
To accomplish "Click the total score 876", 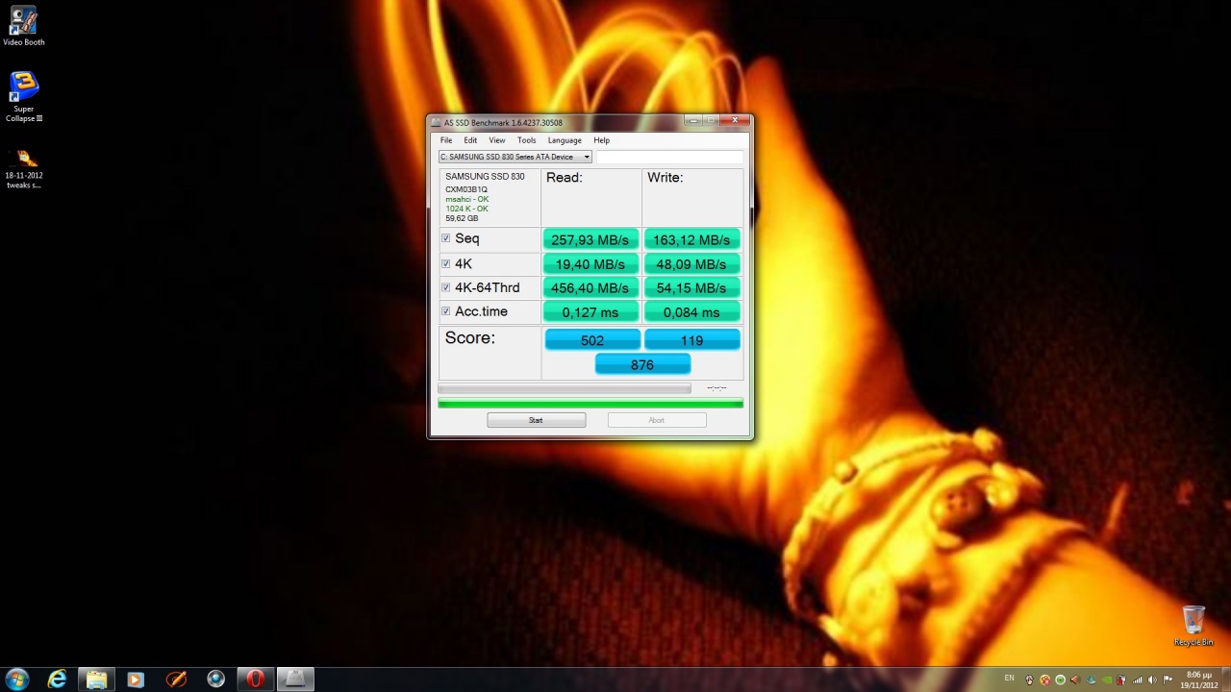I will click(642, 364).
